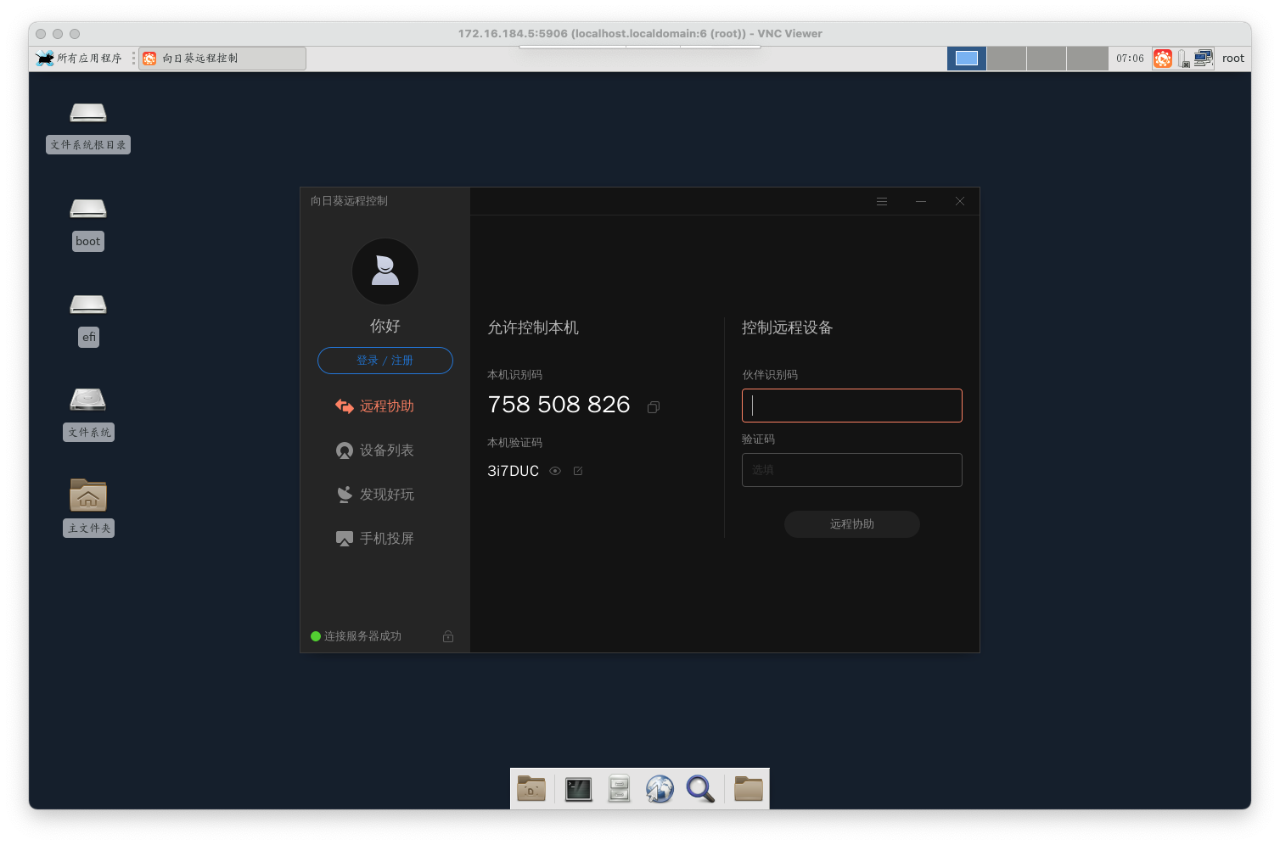Viewport: 1280px width, 845px height.
Task: Click the 07:06 panel clock
Action: (x=1130, y=59)
